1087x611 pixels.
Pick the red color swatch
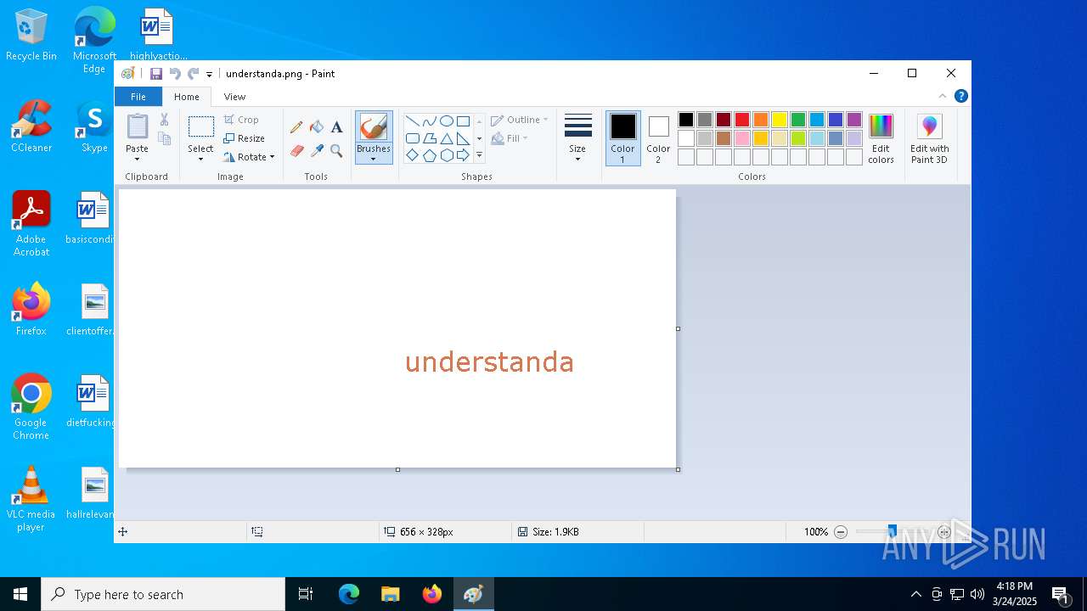[x=742, y=120]
